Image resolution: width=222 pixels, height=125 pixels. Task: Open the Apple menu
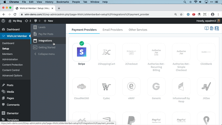click(5, 2)
